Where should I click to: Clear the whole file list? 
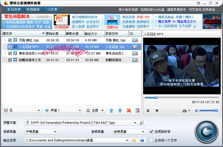[138, 110]
